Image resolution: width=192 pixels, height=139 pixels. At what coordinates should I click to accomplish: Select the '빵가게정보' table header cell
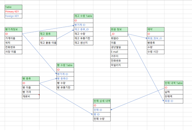pos(13,30)
